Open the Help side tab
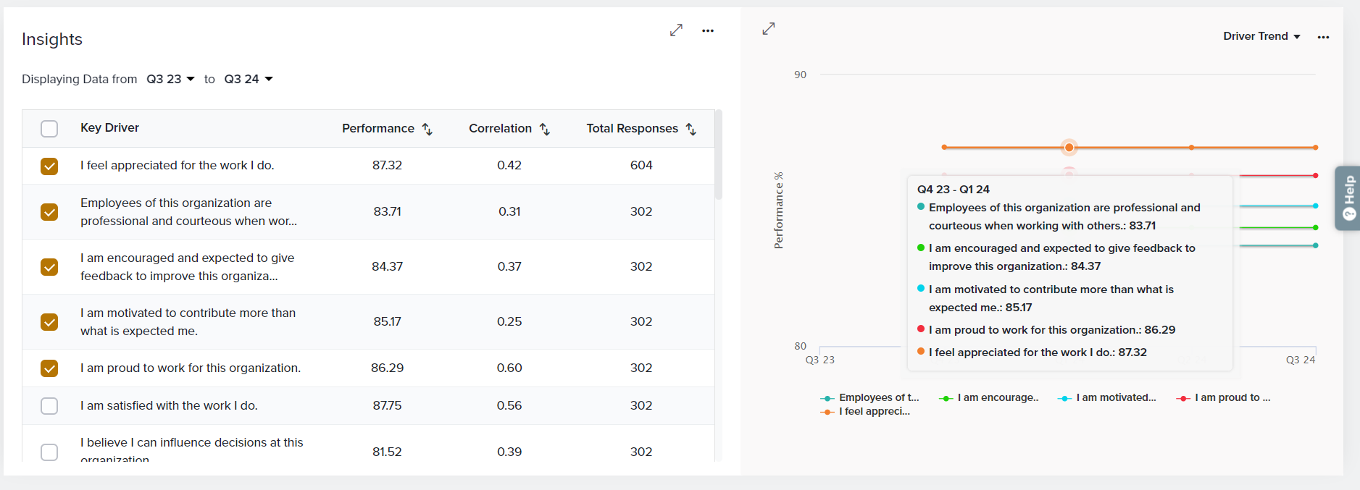Screen dimensions: 1360x490 coord(1348,198)
